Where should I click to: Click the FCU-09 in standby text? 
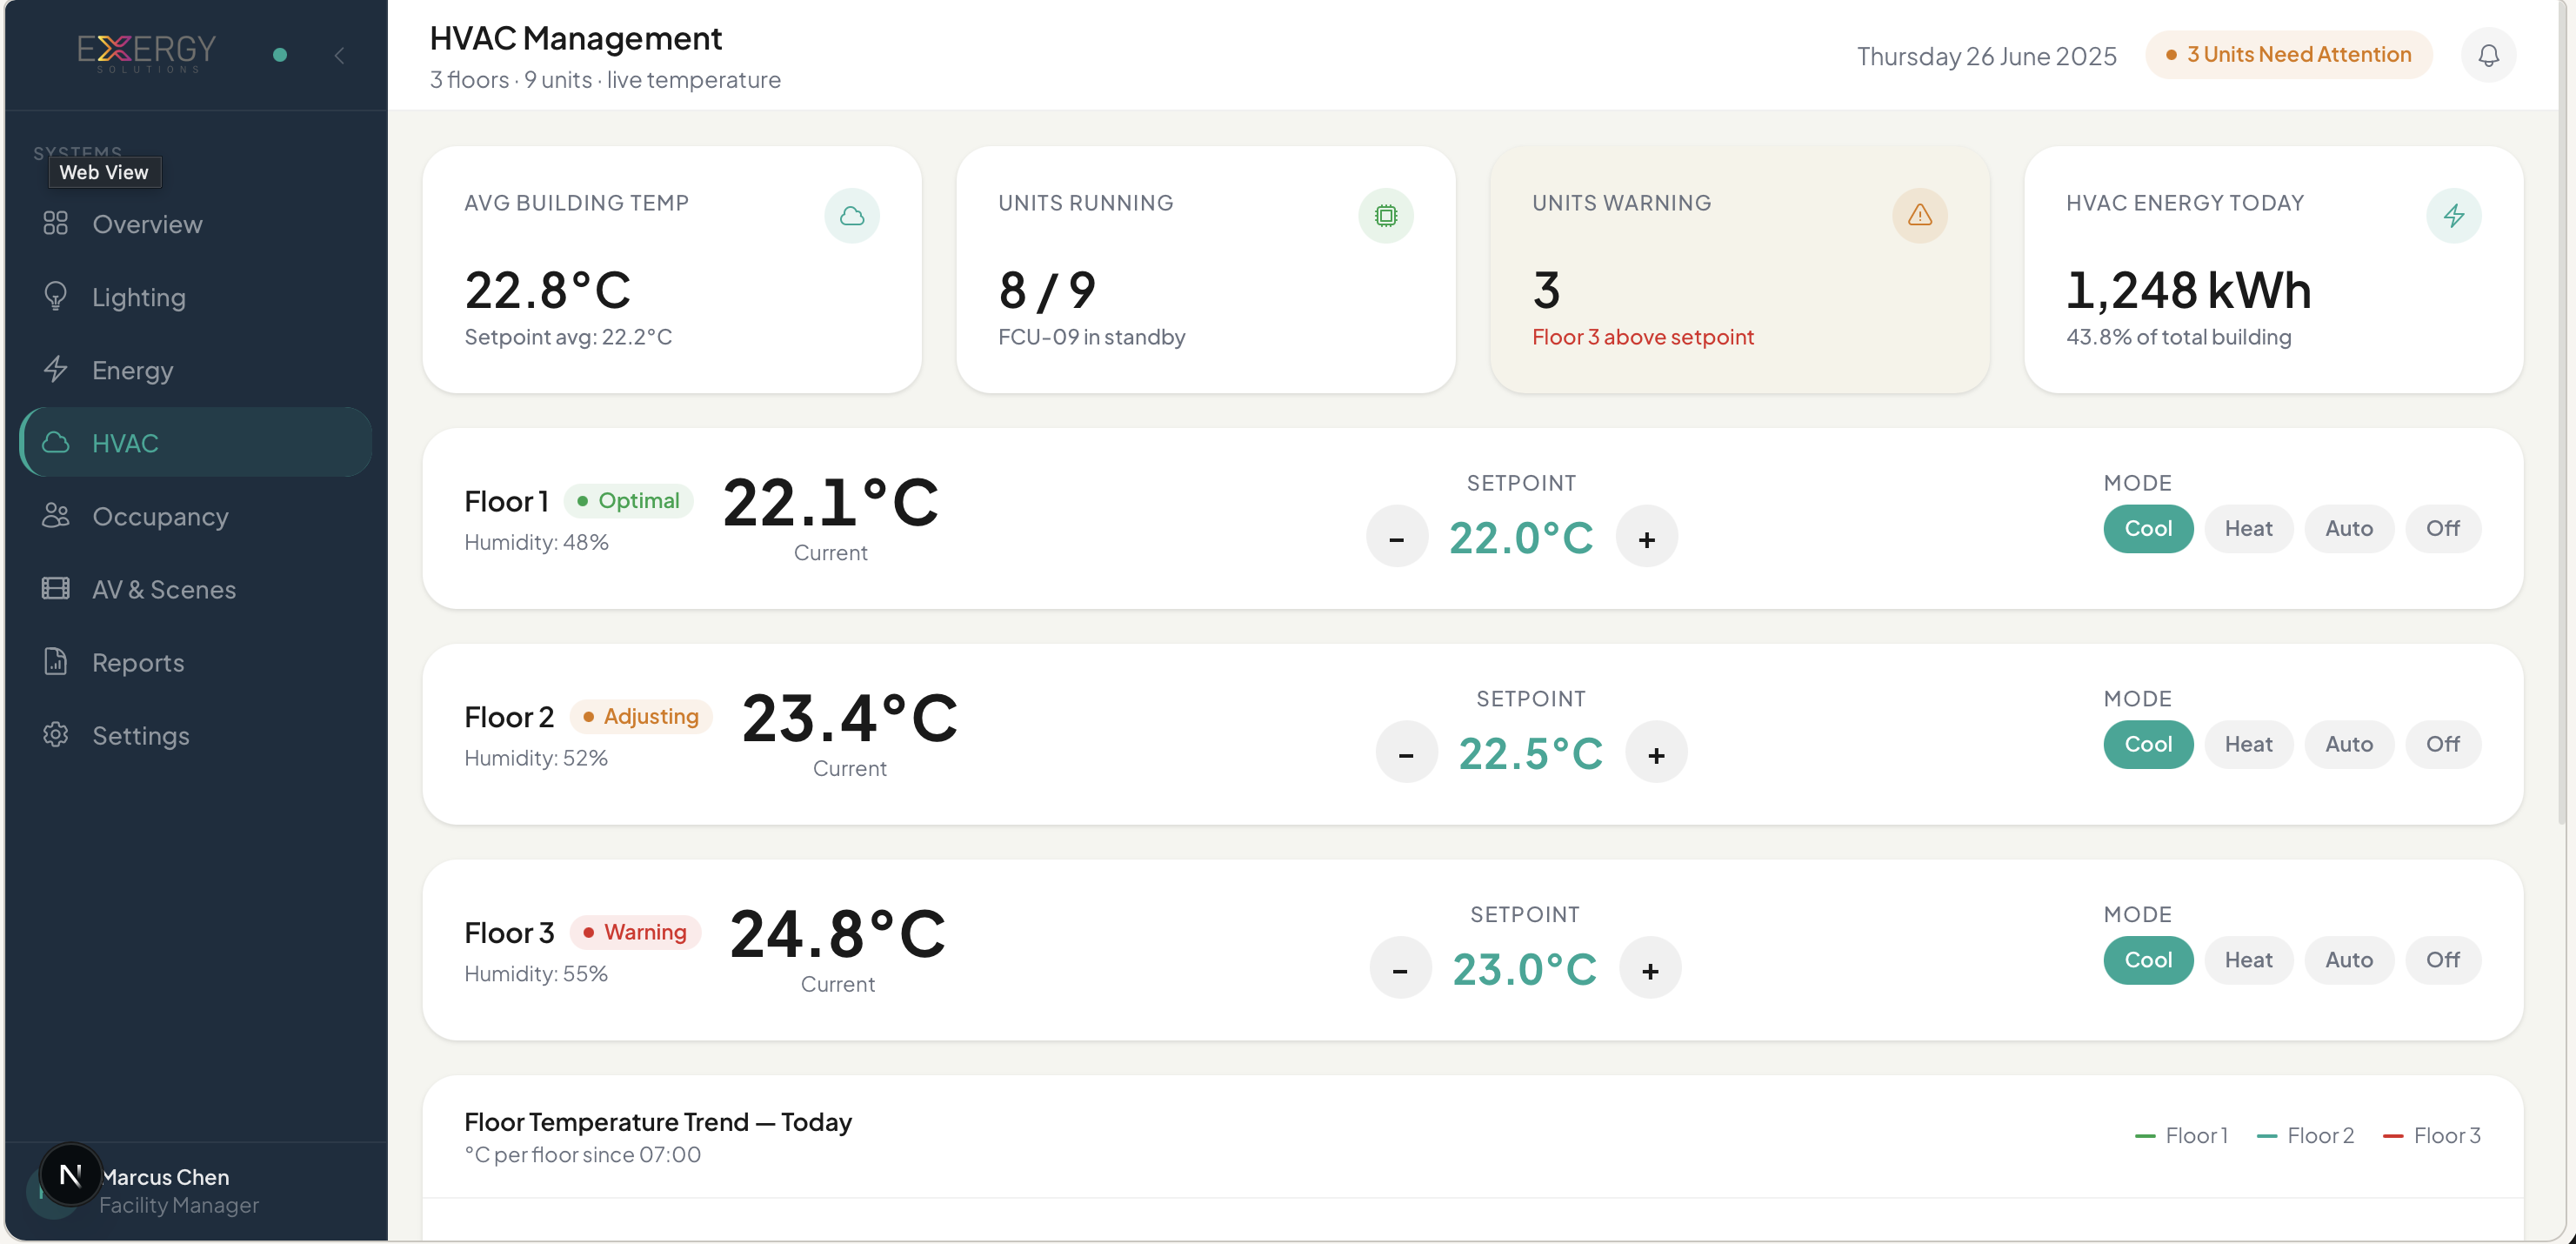1092,337
